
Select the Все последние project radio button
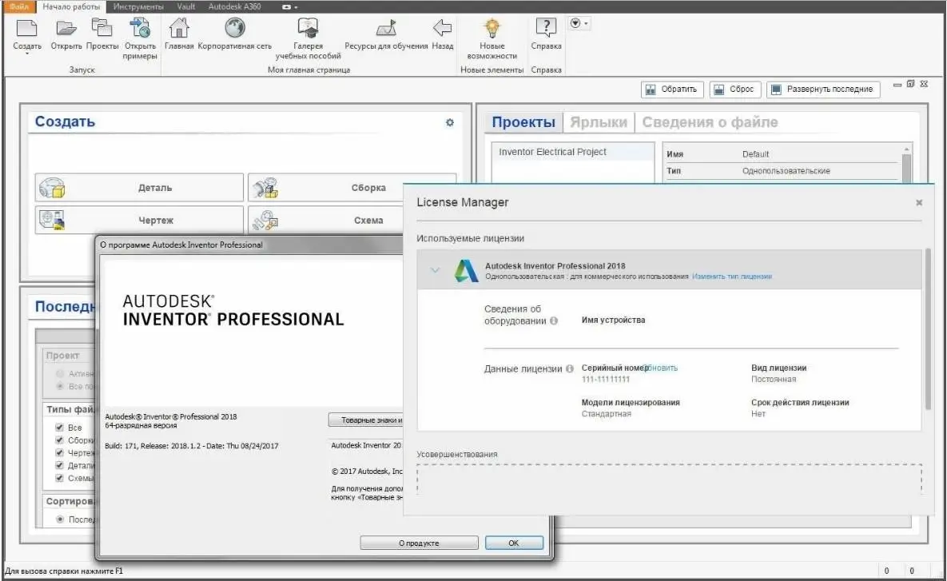click(60, 386)
